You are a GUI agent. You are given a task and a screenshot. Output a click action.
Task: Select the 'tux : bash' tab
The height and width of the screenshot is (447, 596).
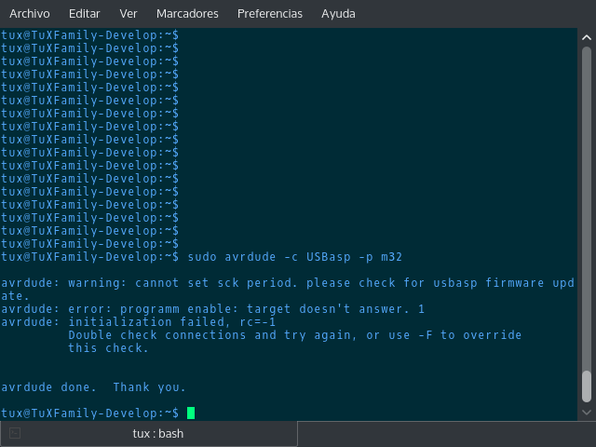tap(149, 433)
